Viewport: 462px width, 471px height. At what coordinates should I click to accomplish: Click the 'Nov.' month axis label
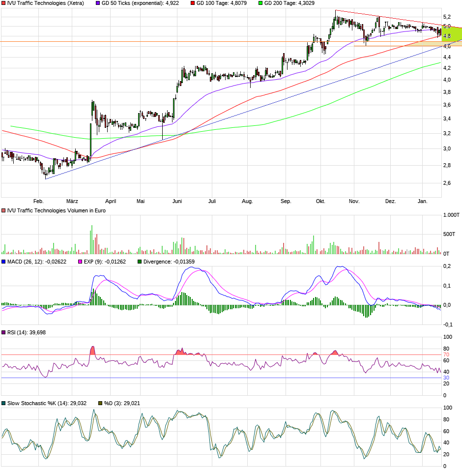click(354, 201)
